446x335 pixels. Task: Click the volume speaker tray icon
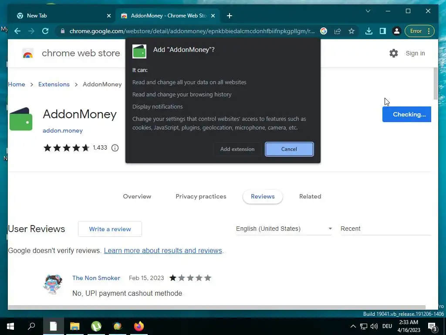[x=374, y=326]
